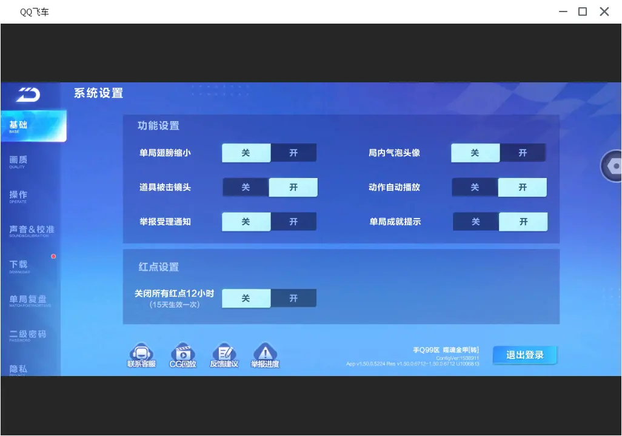Open the 反馈建议 feedback icon
This screenshot has width=622, height=436.
click(x=224, y=355)
